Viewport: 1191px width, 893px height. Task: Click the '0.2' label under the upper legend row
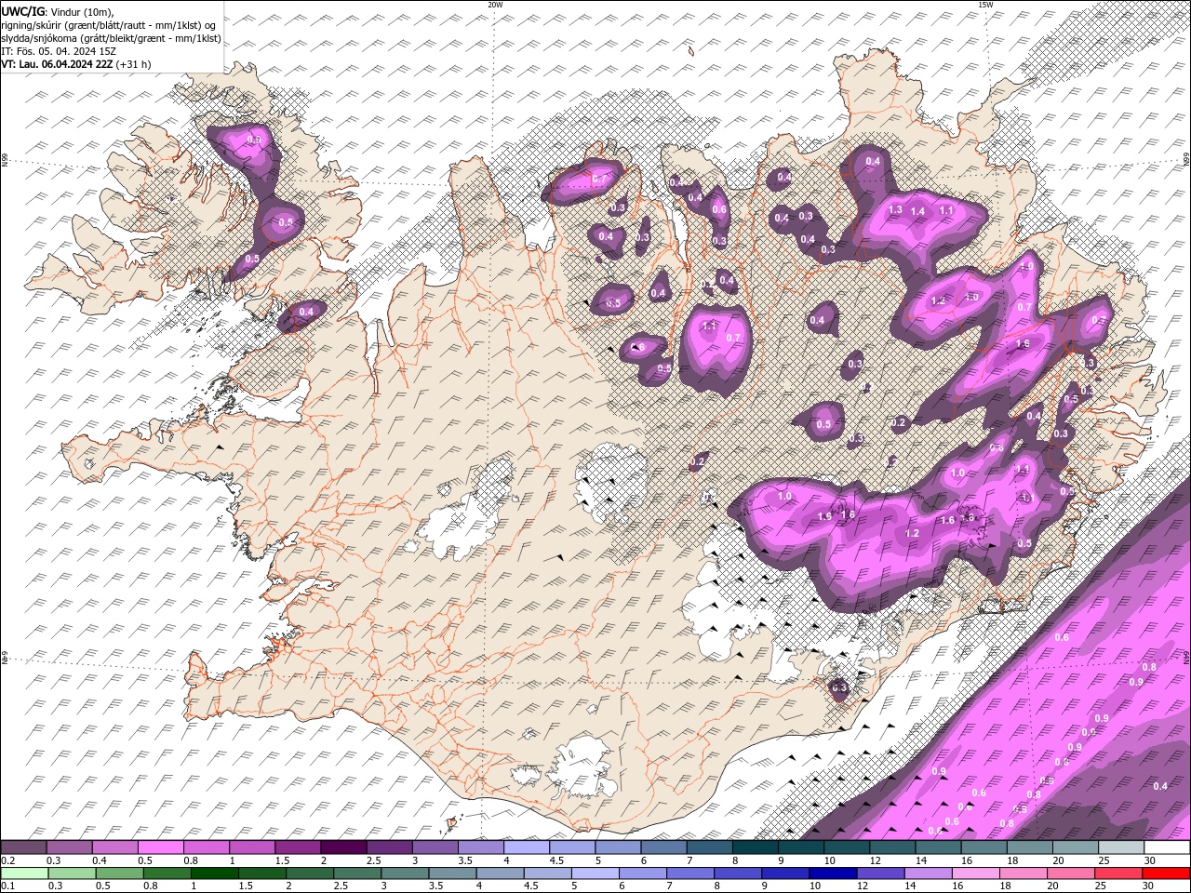[7, 860]
